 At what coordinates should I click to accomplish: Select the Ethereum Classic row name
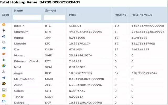[27, 61]
